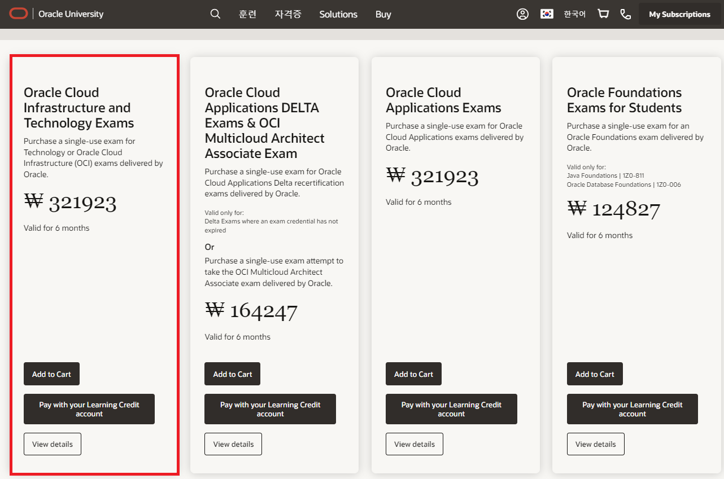Open the 자격증 menu
The height and width of the screenshot is (479, 724).
click(x=288, y=14)
